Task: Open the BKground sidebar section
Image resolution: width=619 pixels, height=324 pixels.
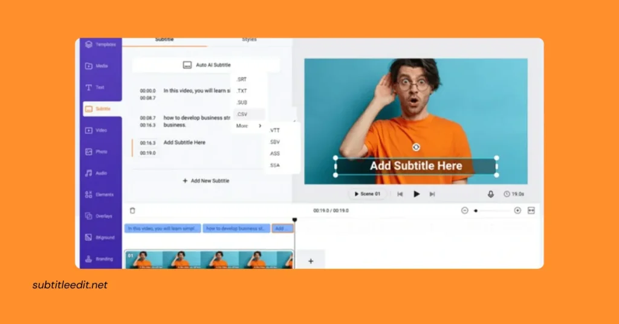Action: (100, 237)
